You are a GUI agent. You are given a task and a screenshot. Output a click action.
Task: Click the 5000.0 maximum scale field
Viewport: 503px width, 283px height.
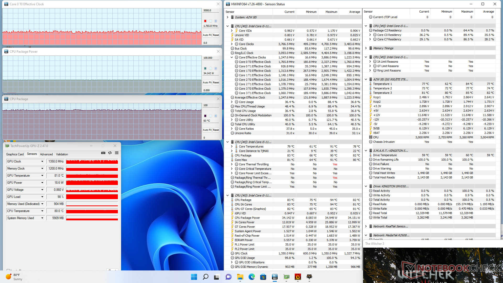pos(211,10)
